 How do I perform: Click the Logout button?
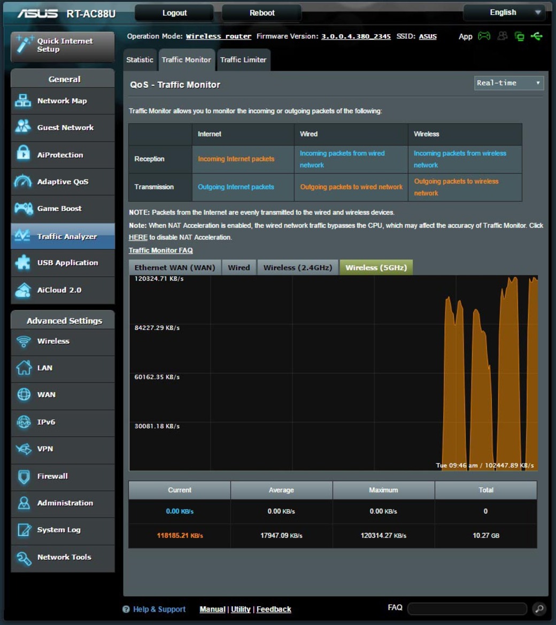tap(174, 13)
